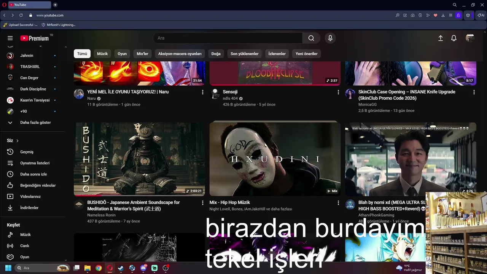Focus the YouTube Ara search field
487x274 pixels.
click(x=228, y=38)
